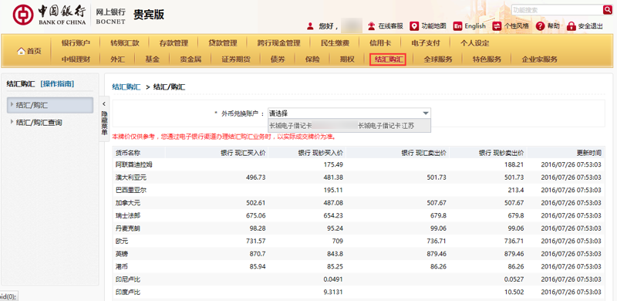Open the 民生缴费 menu
The height and width of the screenshot is (301, 617).
pos(335,43)
